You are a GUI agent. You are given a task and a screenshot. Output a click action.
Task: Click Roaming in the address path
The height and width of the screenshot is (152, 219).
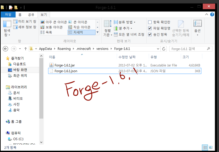[64, 49]
